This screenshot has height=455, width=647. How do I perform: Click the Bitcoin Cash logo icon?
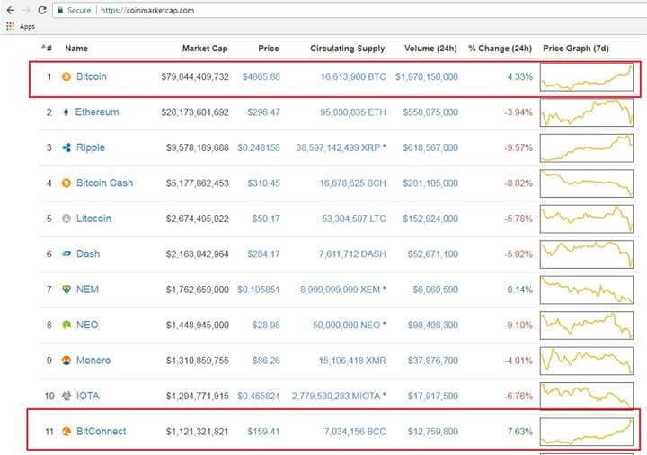(66, 183)
